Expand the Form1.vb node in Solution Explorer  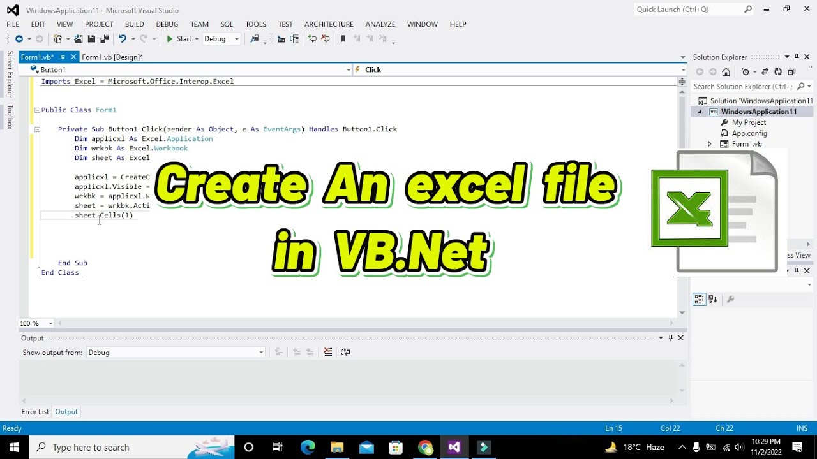(x=709, y=144)
